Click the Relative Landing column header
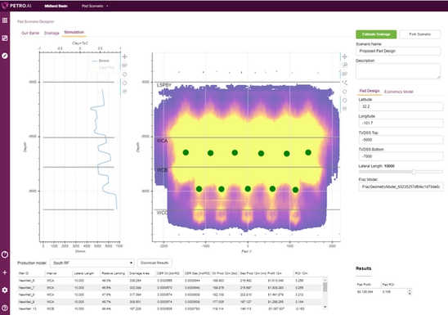 point(113,273)
